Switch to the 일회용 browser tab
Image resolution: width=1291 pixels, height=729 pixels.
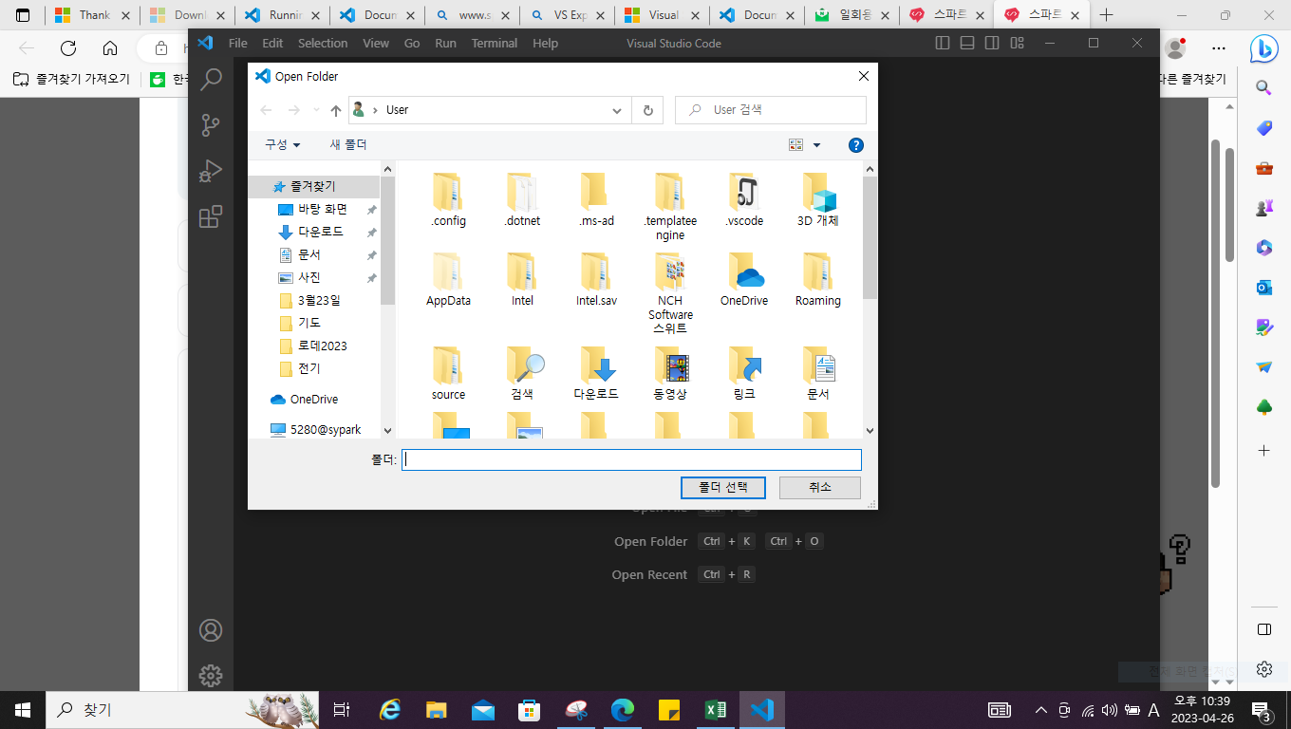[x=851, y=15]
